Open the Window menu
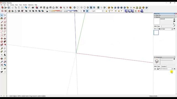This screenshot has height=99, width=177. (25, 5)
